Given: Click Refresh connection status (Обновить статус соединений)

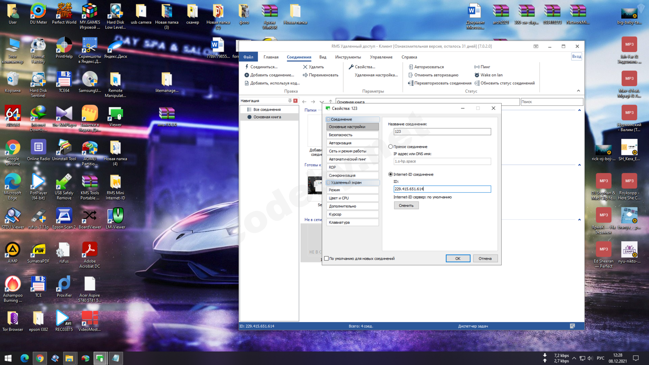Looking at the screenshot, I should click(x=477, y=83).
